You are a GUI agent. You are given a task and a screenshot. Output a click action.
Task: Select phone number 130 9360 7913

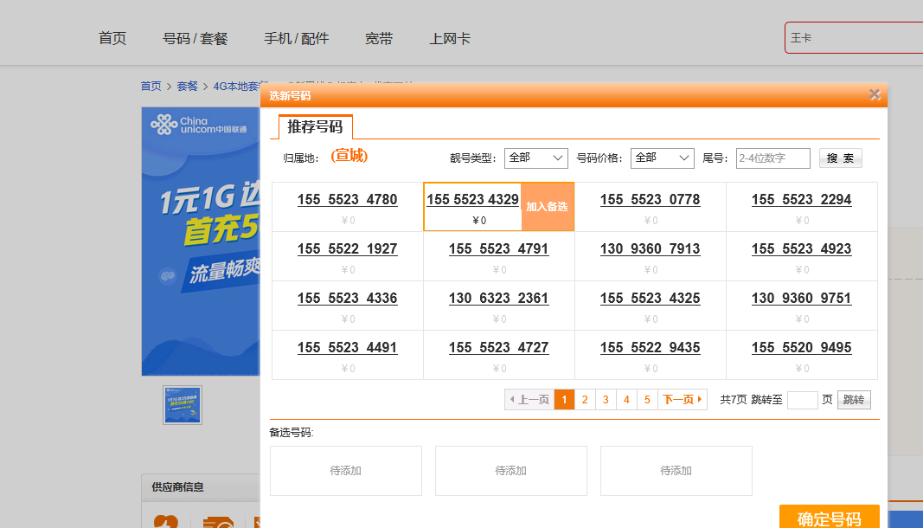pos(650,249)
